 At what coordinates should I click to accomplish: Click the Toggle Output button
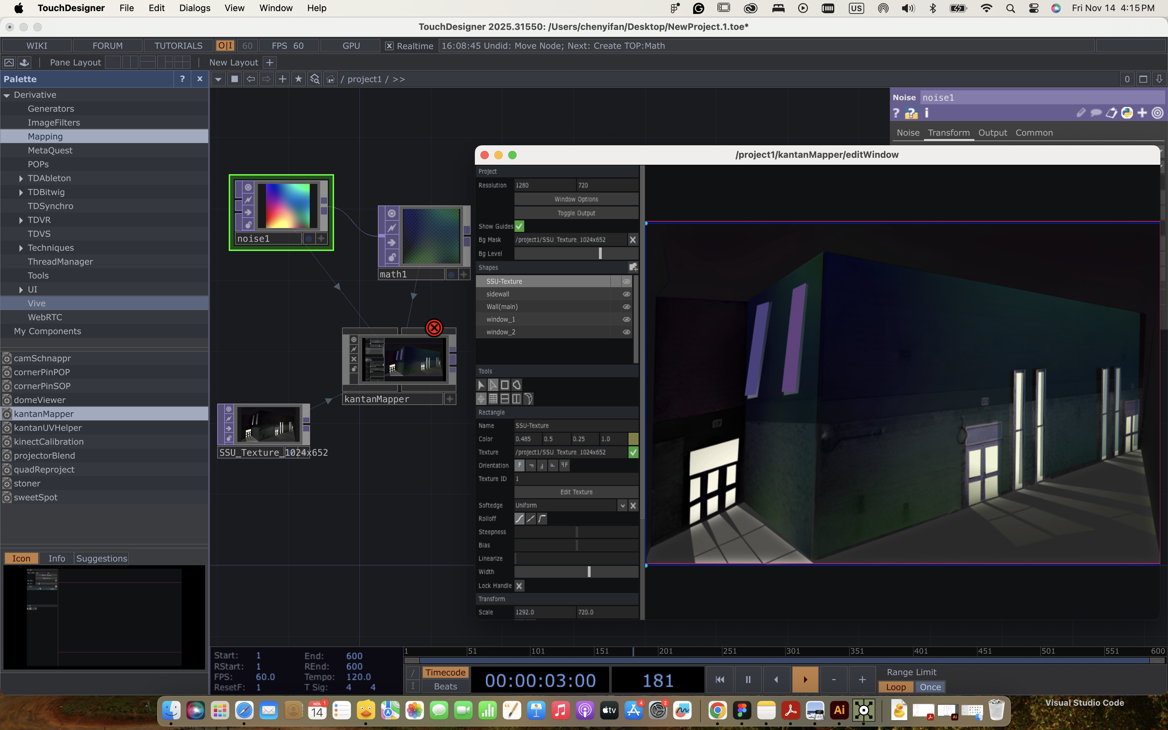pos(576,213)
